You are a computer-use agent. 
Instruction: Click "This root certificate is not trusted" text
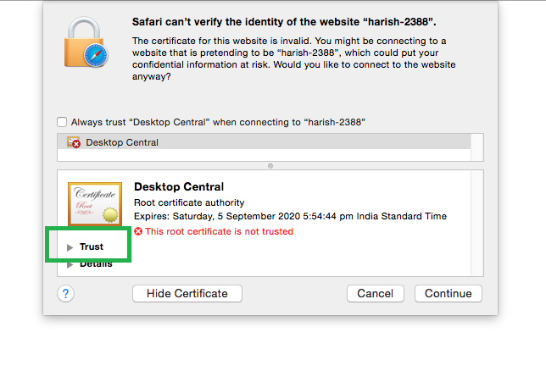220,231
